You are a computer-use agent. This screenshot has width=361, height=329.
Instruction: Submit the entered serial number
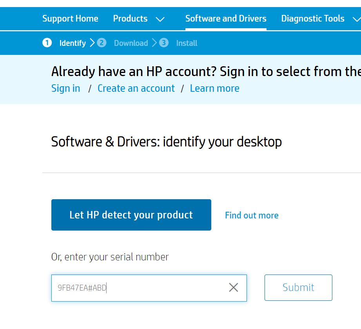[298, 287]
